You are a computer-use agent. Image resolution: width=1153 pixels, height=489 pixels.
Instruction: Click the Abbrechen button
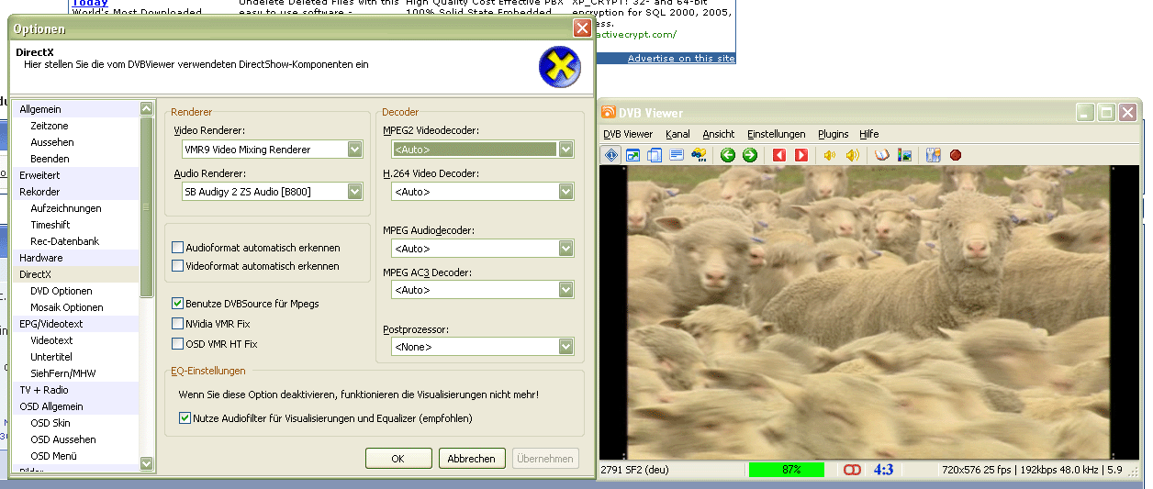click(472, 459)
